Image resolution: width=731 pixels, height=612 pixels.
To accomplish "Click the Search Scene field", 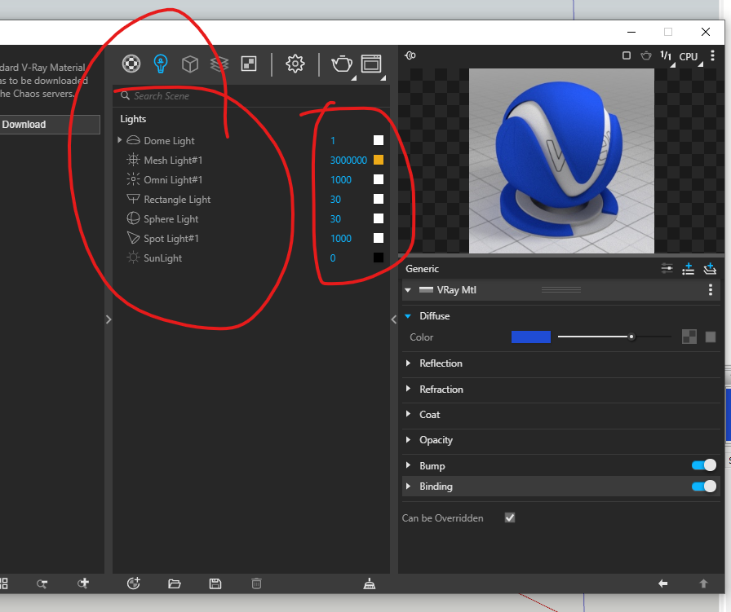I will click(x=252, y=96).
